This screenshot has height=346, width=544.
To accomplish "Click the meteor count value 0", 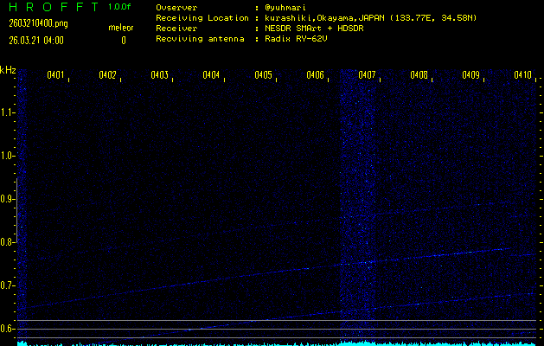I will (123, 40).
